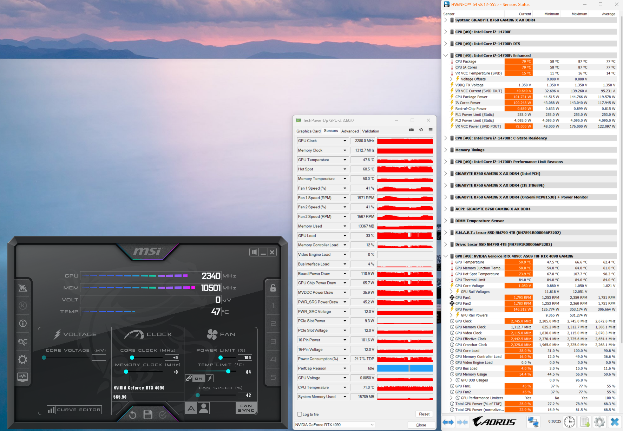Click the Kombustor K icon in Afterburner
The height and width of the screenshot is (431, 623).
click(23, 306)
